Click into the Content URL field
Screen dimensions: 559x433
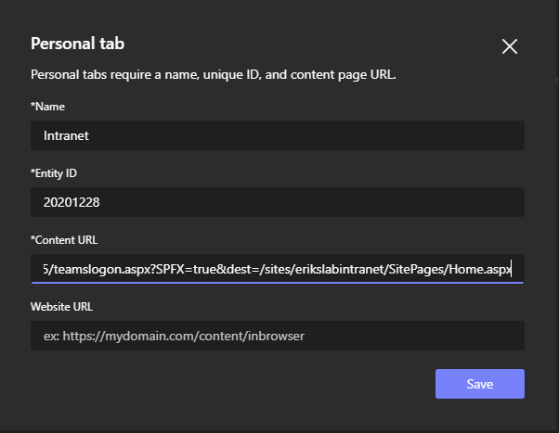[x=277, y=269]
